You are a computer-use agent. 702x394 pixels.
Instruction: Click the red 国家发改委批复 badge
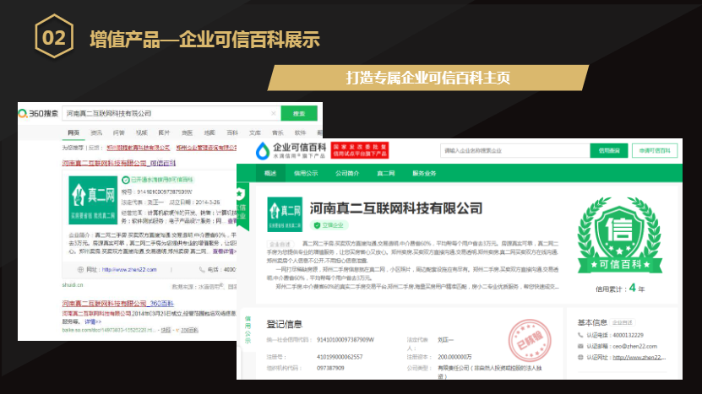tap(360, 150)
